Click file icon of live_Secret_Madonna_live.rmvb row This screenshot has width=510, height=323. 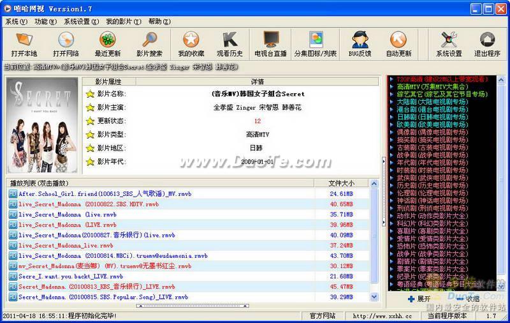13,246
